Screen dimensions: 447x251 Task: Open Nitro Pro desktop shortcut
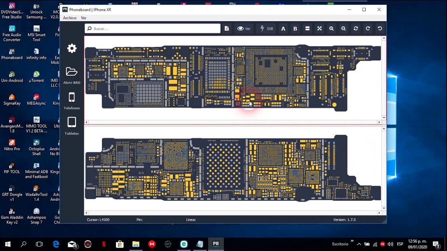tap(12, 145)
